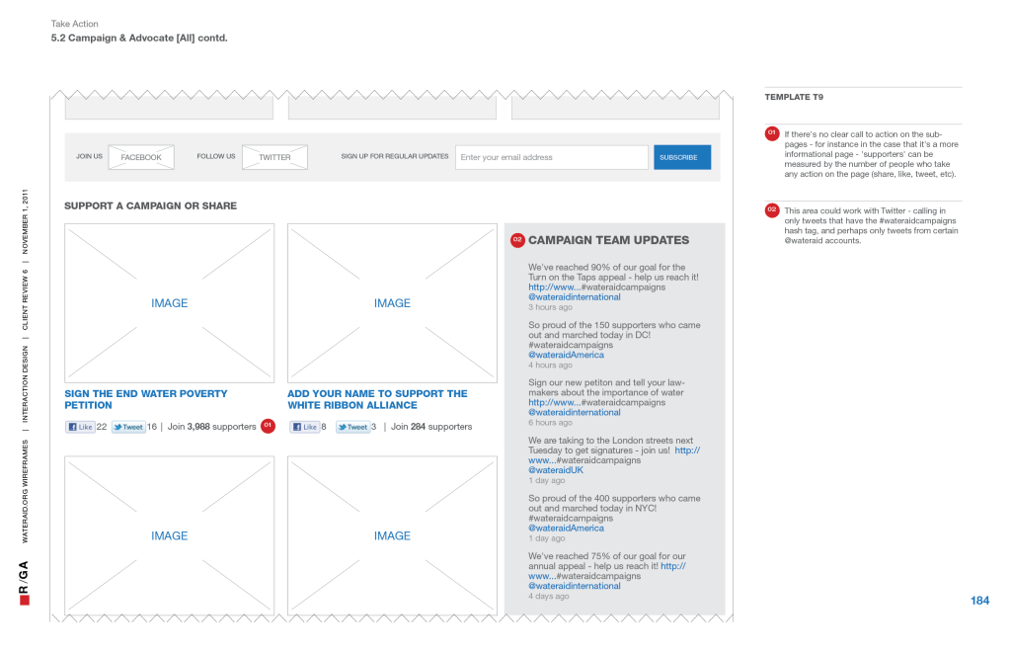Click Facebook Like for End Water Poverty petition
The width and height of the screenshot is (1011, 654).
(x=80, y=427)
